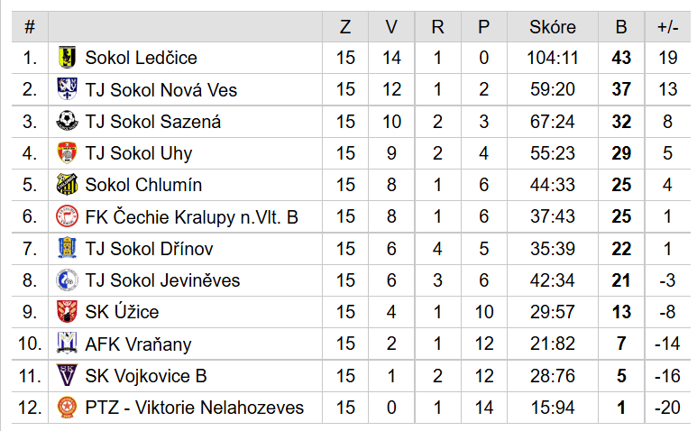Viewport: 697px width, 431px height.
Task: Sort by the B points column header
Action: (x=621, y=27)
